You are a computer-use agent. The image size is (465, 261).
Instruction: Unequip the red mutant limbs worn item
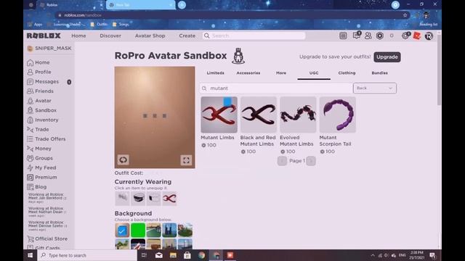coord(169,198)
